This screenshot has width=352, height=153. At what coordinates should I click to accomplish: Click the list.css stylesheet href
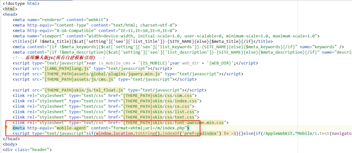159,112
